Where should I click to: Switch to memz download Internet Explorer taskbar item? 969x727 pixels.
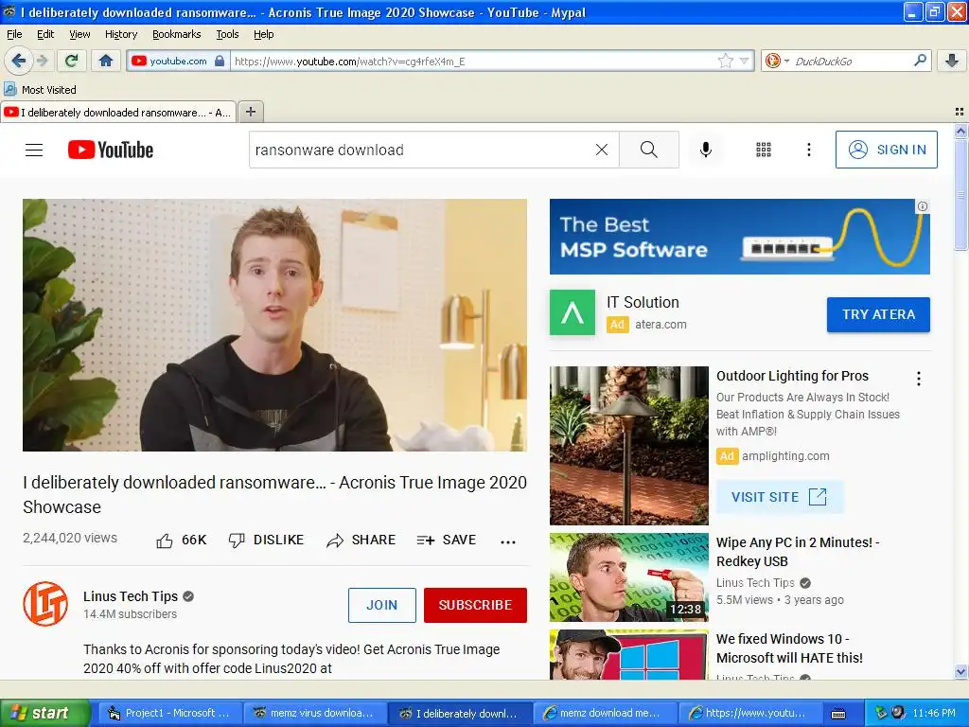tap(604, 714)
